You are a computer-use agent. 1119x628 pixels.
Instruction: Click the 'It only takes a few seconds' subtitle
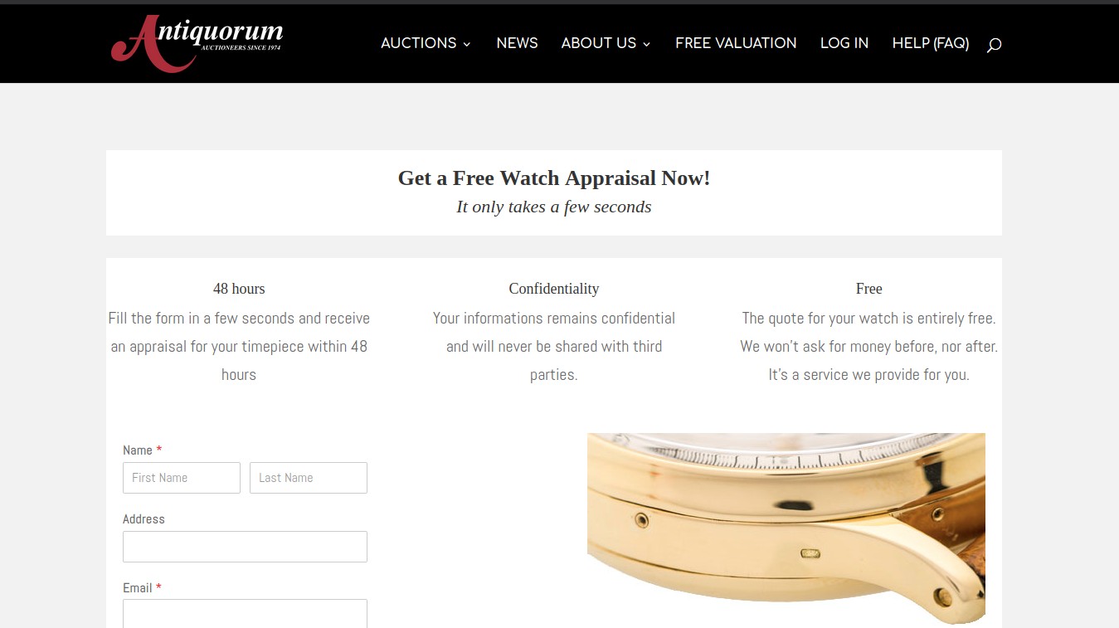554,207
